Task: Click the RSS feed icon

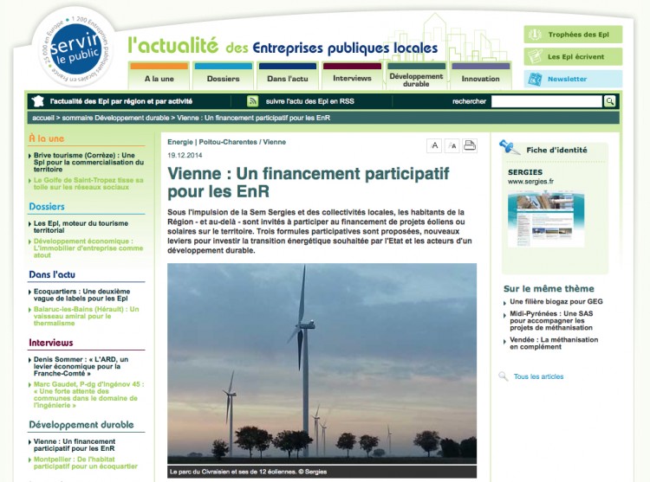Action: [x=252, y=101]
